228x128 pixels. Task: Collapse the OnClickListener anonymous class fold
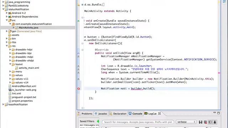point(82,43)
